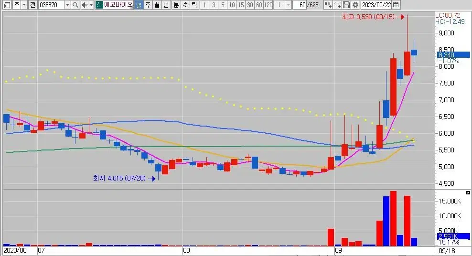Screen dimensions: 472x256
Task: Close the volume pane with x button
Action: (x=468, y=192)
